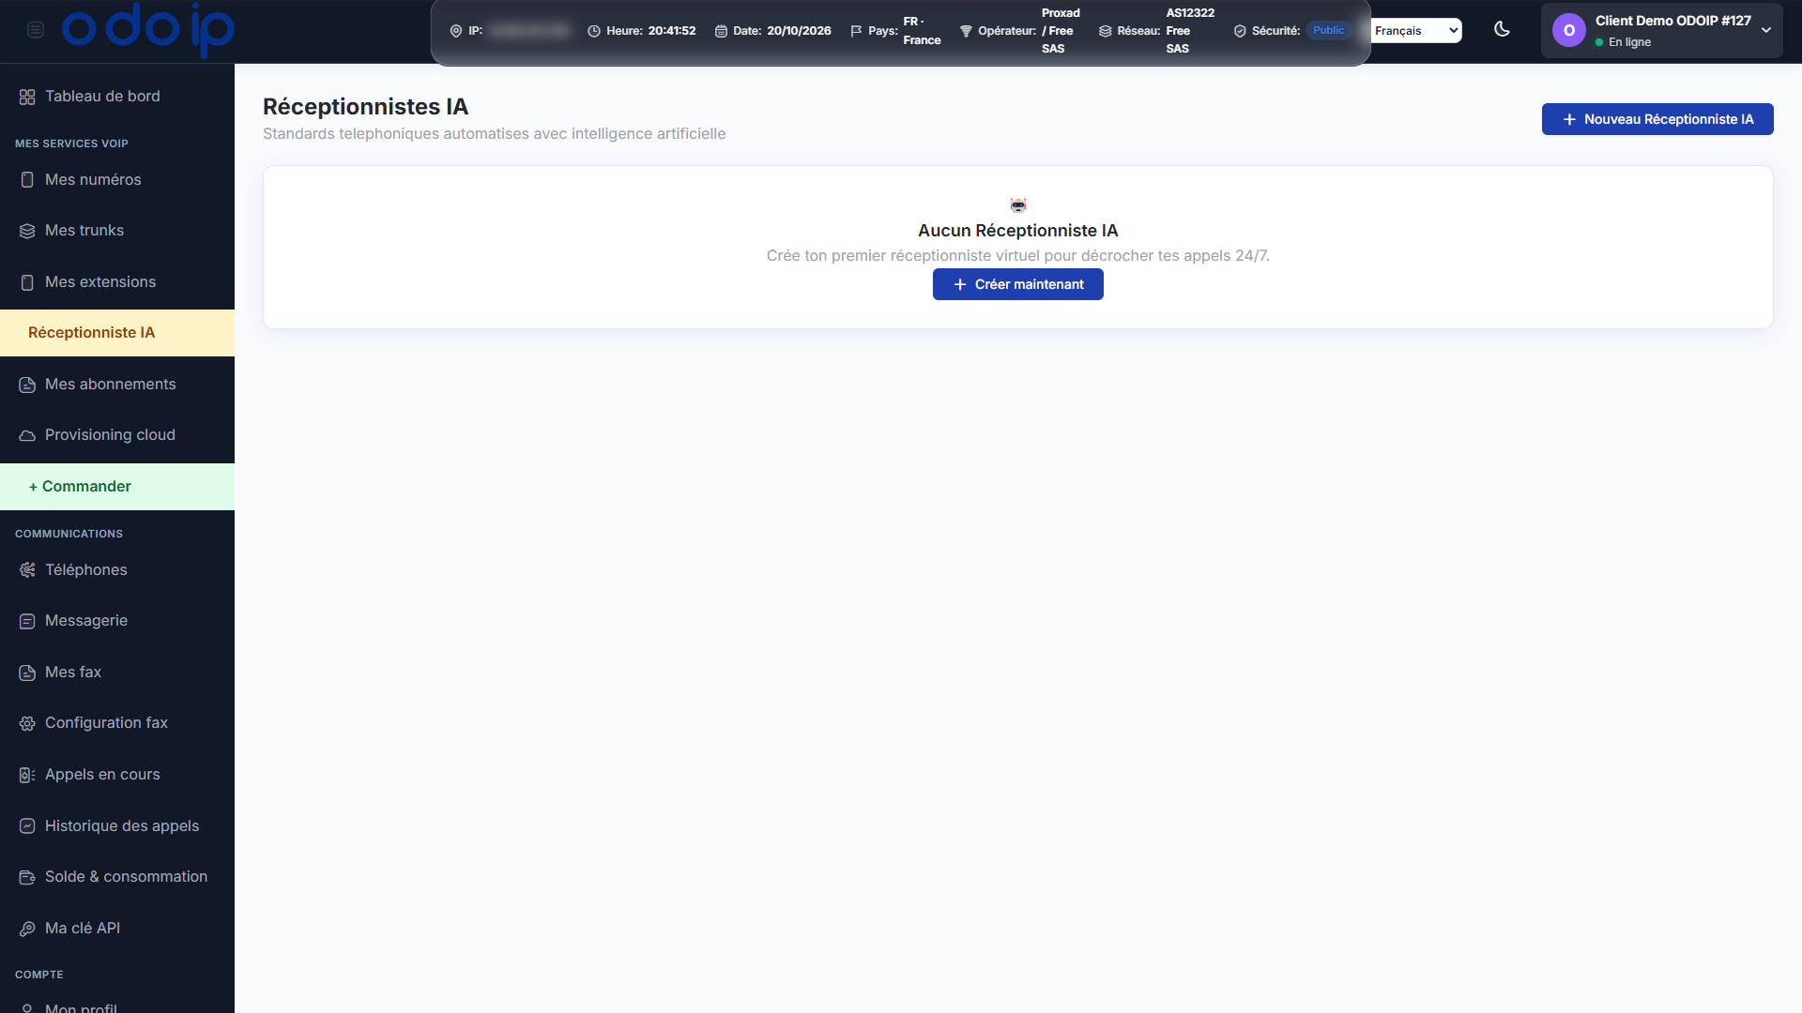Image resolution: width=1802 pixels, height=1013 pixels.
Task: Click the "En ligne" status text
Action: [x=1629, y=42]
